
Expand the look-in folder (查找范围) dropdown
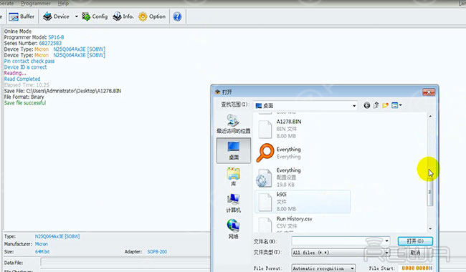click(354, 106)
